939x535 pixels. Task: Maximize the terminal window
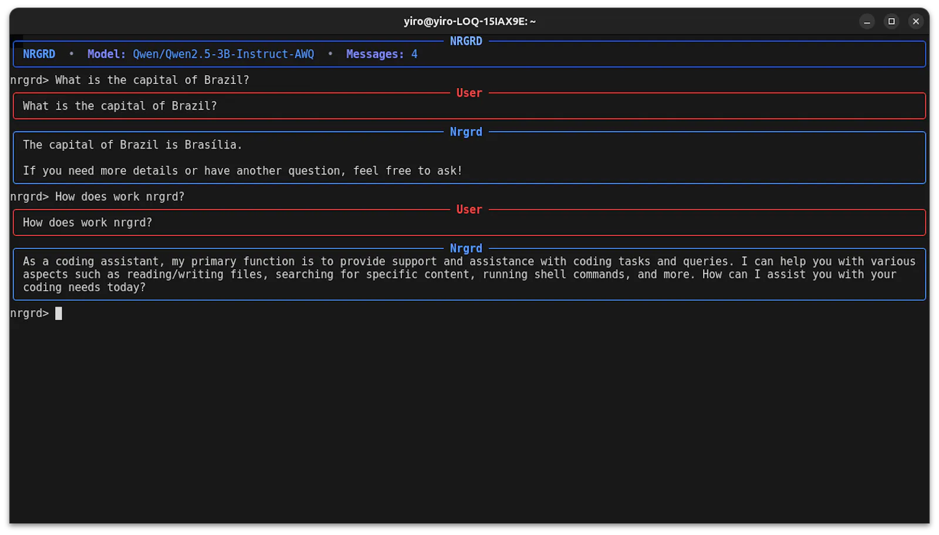(891, 22)
